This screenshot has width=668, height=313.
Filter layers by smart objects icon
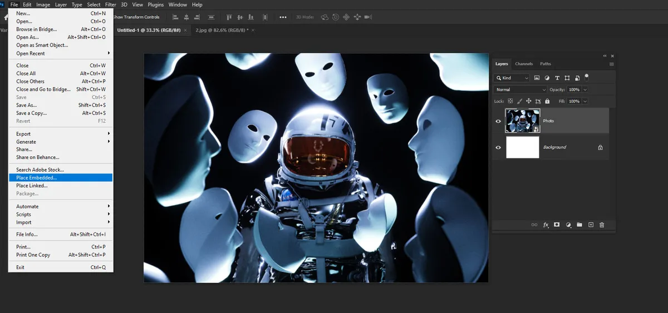pos(577,78)
